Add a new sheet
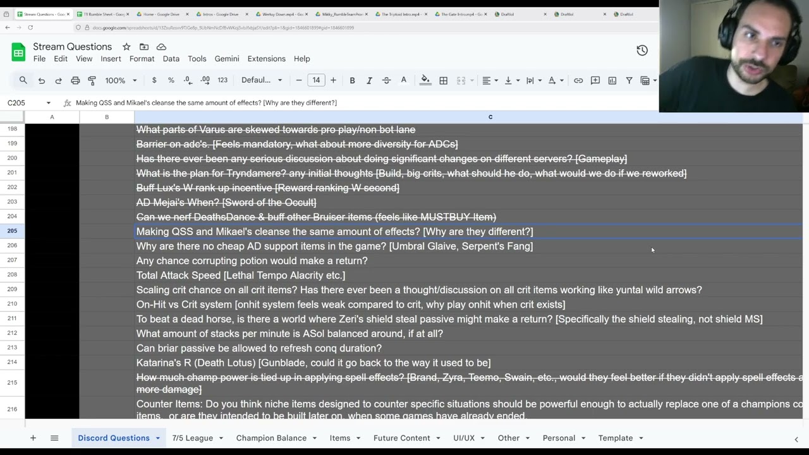 tap(33, 438)
